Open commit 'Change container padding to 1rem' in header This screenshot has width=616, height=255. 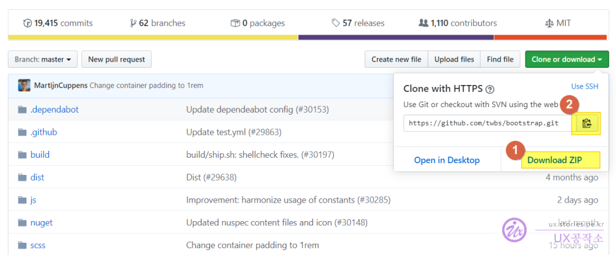point(146,85)
